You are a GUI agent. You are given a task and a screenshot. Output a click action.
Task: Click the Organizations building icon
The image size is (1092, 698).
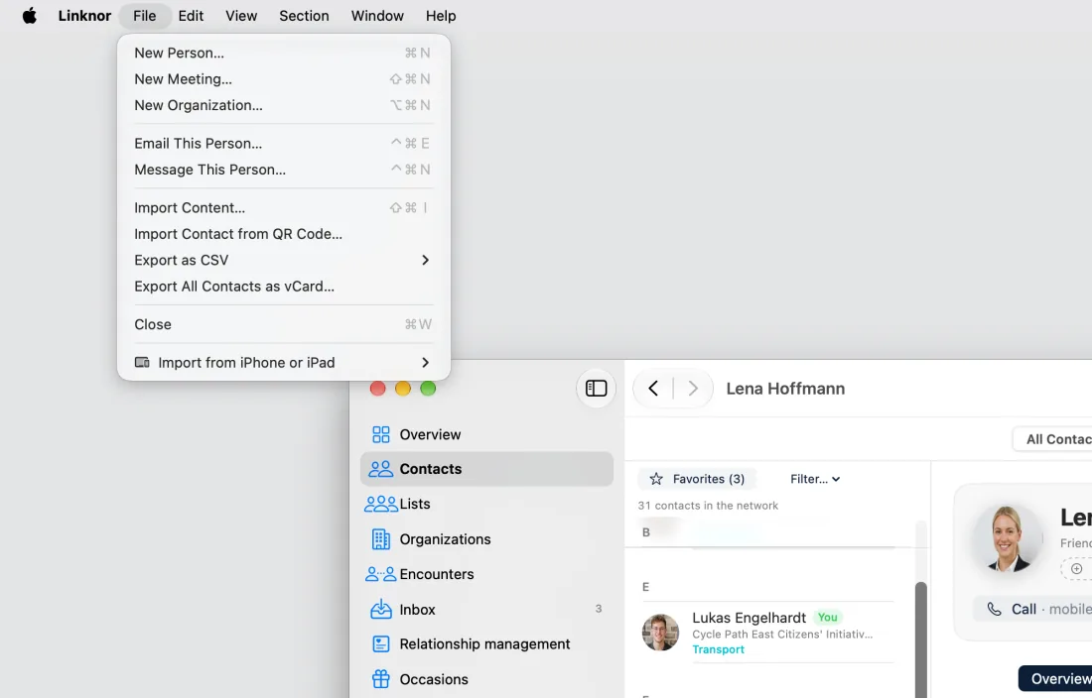381,538
